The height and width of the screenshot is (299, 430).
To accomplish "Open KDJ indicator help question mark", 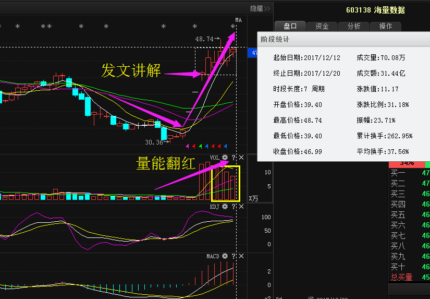I will point(234,207).
